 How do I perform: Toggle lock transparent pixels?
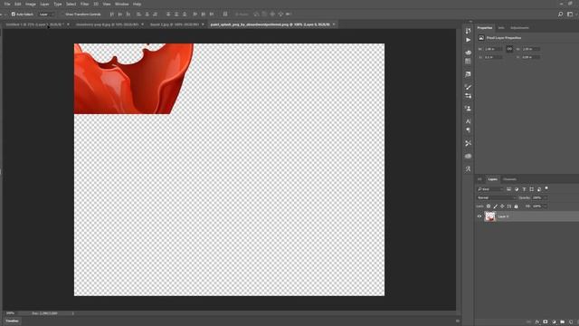tap(489, 206)
